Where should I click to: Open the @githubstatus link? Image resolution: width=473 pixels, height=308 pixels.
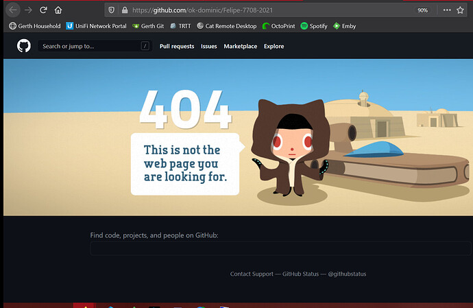(x=347, y=274)
